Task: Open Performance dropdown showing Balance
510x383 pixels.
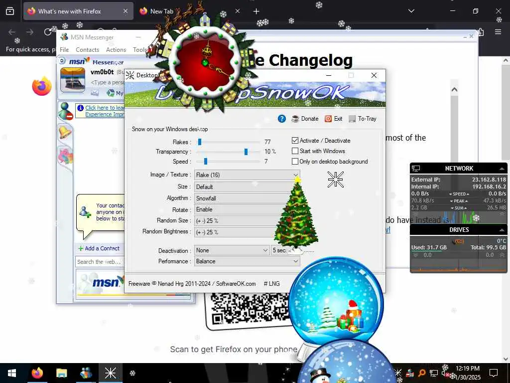Action: coord(247,261)
